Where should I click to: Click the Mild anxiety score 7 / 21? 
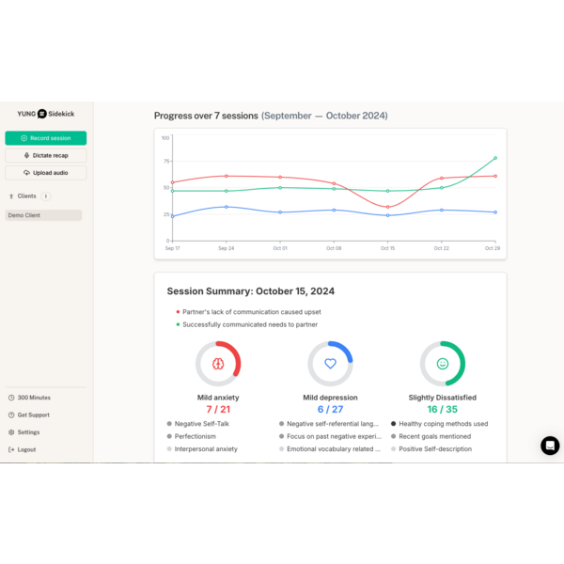coord(218,409)
